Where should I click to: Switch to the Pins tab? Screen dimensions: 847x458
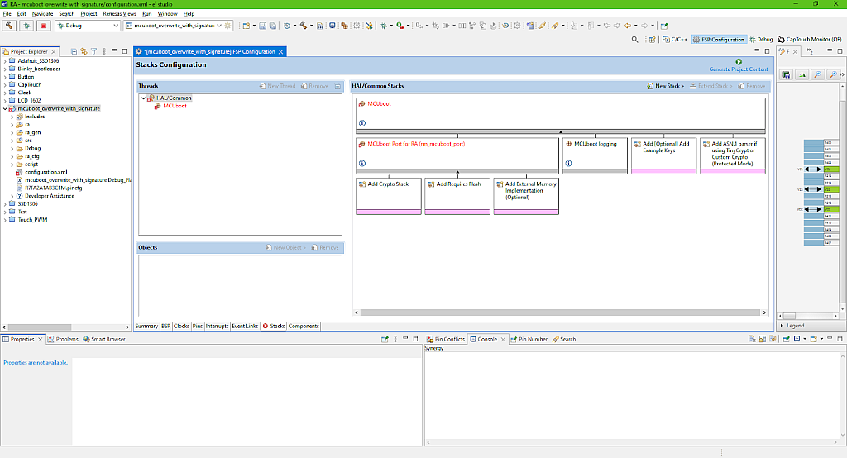click(198, 326)
